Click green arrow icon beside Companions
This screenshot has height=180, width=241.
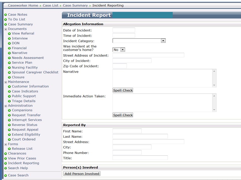click(9, 110)
